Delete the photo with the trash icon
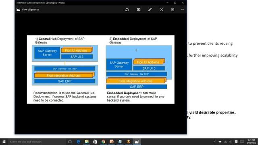Viewport: 258px width, 145px height. click(x=173, y=10)
